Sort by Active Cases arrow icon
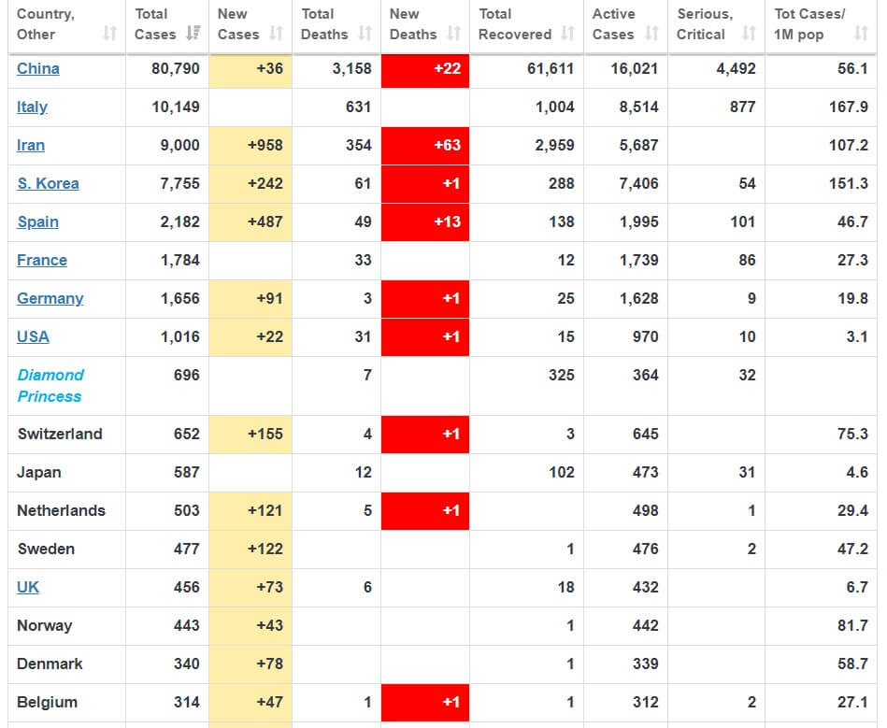 pyautogui.click(x=651, y=34)
